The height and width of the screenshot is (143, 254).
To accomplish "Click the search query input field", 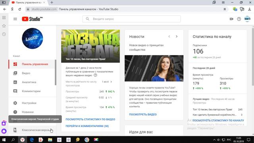I will [131, 19].
